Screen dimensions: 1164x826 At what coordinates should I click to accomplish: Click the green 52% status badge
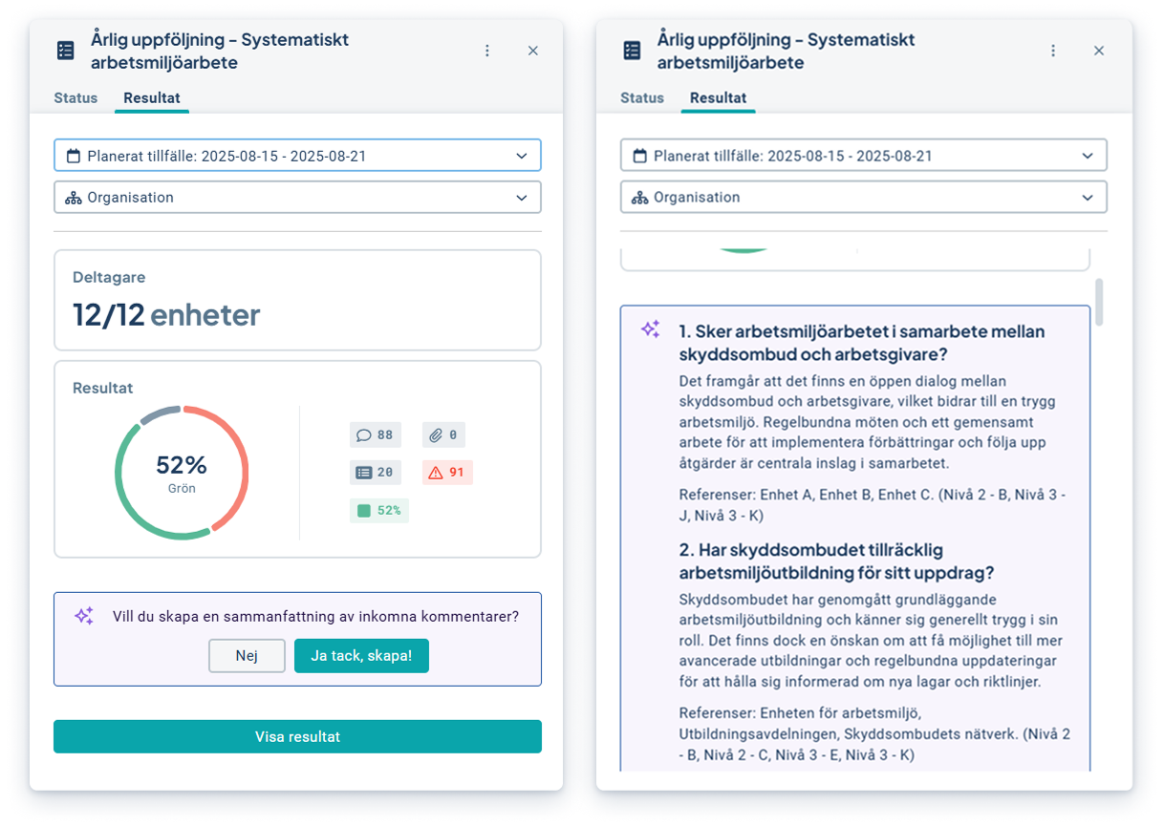379,510
